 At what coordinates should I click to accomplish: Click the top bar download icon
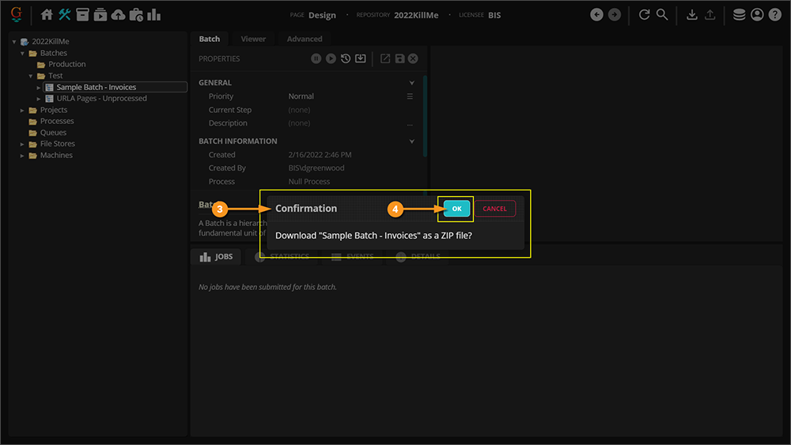(x=692, y=14)
